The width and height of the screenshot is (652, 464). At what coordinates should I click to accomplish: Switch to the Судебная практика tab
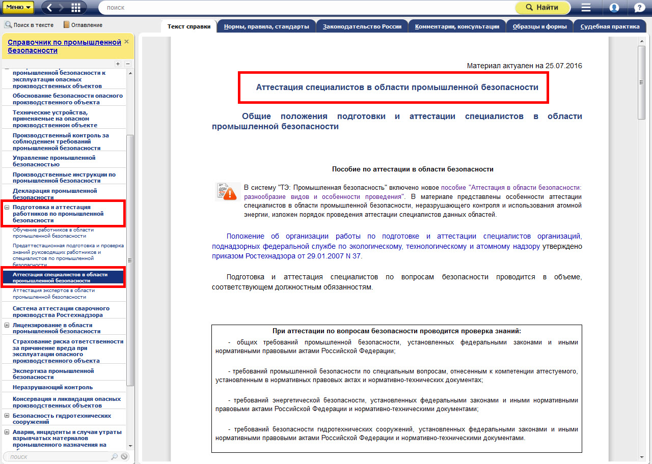[x=610, y=26]
